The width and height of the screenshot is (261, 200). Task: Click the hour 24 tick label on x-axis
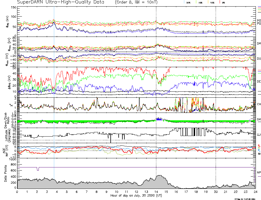(255, 192)
